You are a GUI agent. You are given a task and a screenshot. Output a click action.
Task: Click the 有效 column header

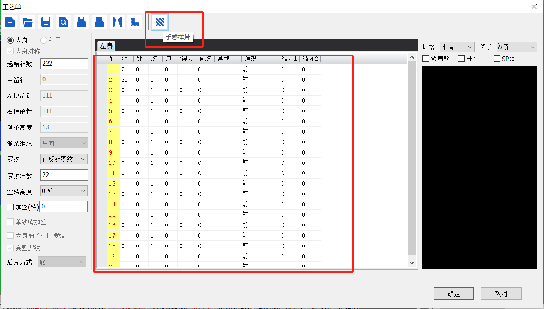coord(205,59)
